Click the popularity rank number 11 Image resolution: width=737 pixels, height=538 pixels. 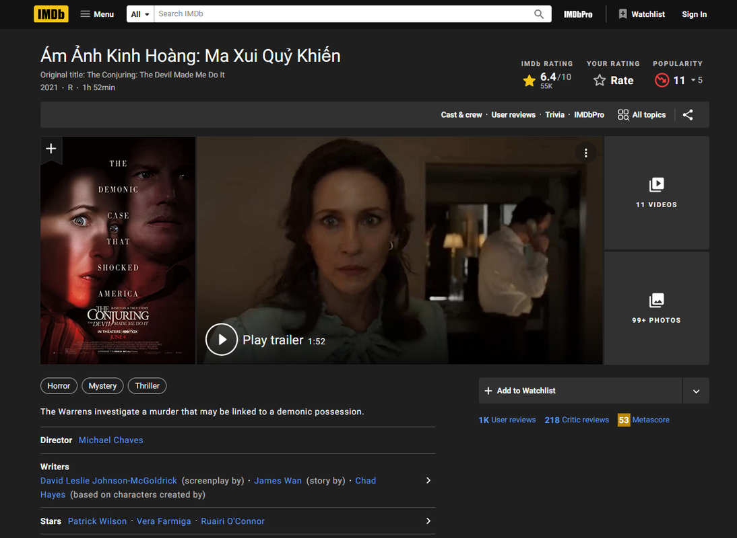[679, 80]
